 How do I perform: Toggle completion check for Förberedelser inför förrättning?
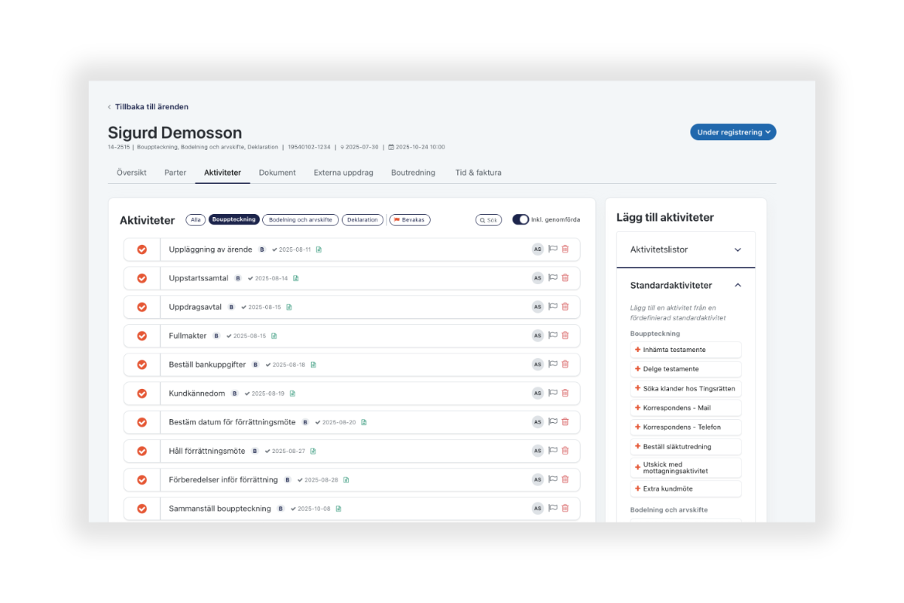click(x=142, y=480)
